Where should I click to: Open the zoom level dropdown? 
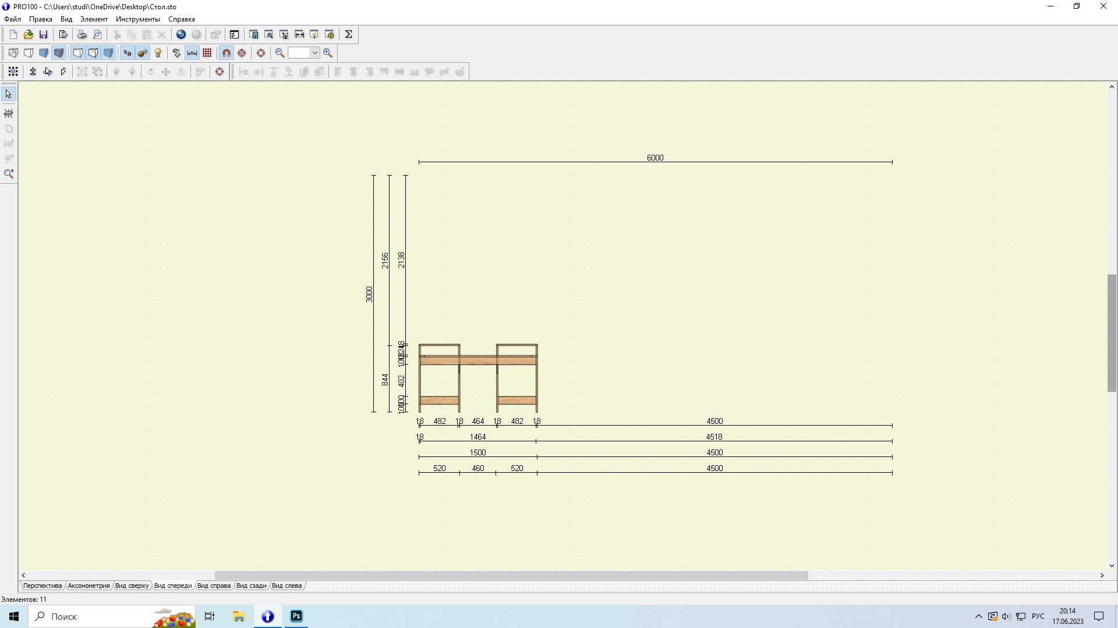(314, 53)
